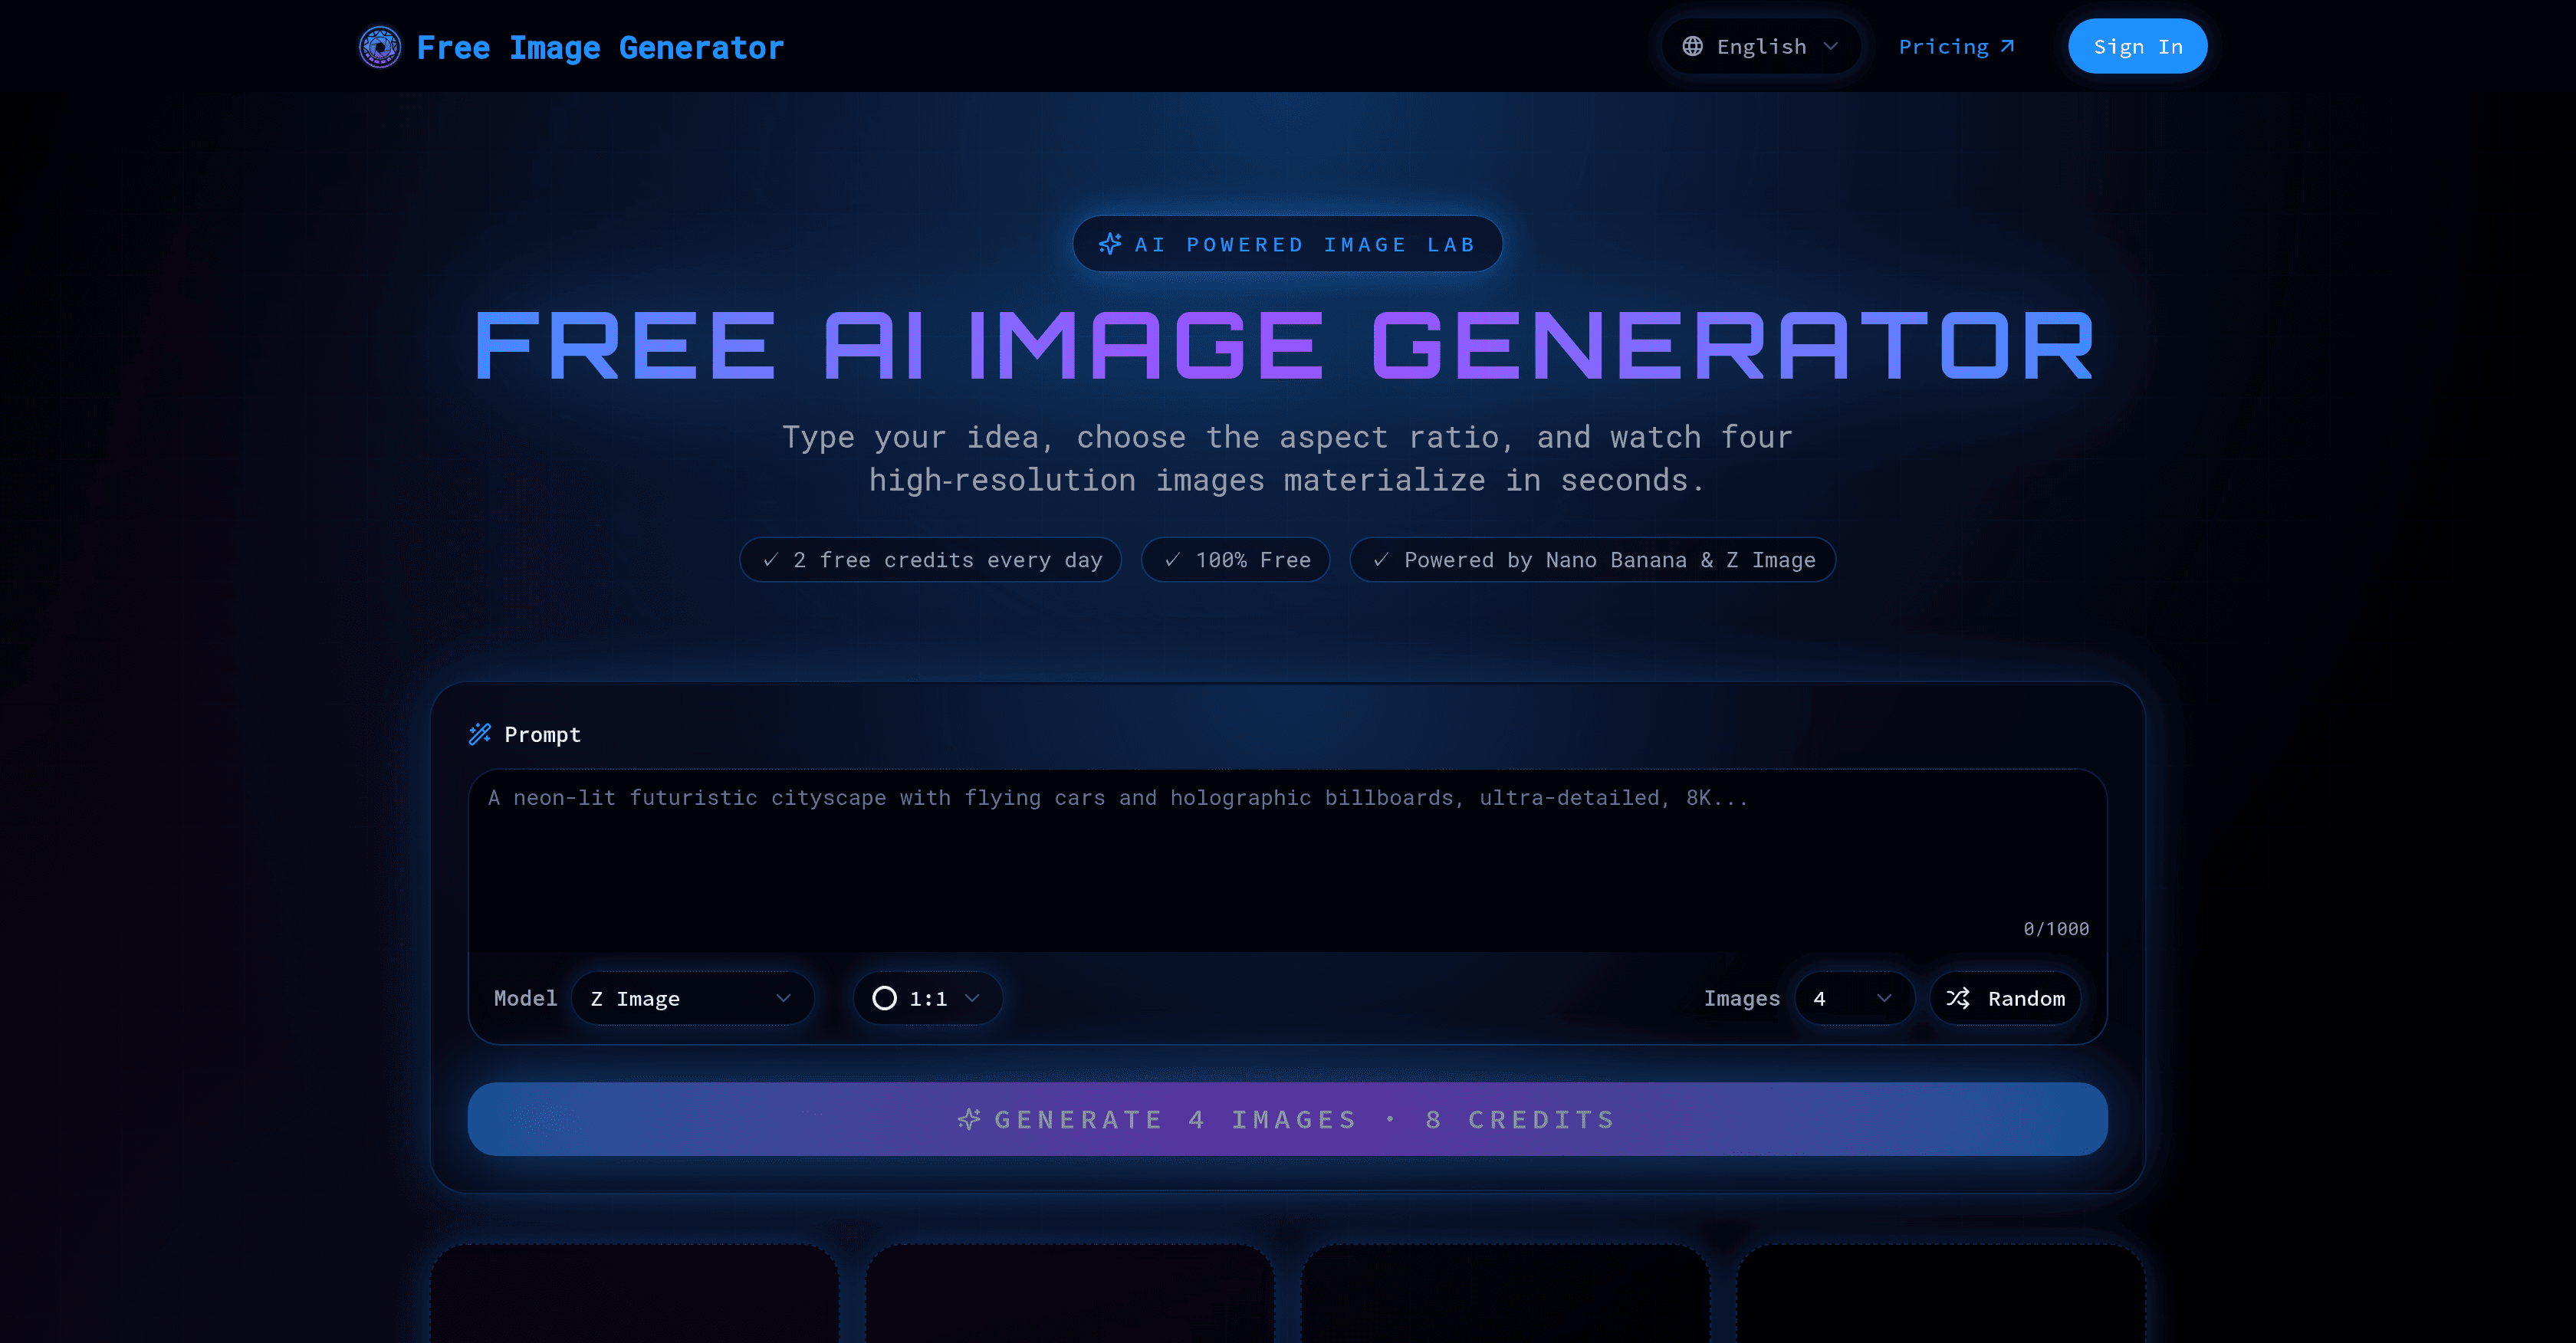Expand the Images count dropdown set to 4
Viewport: 2576px width, 1343px height.
tap(1853, 997)
